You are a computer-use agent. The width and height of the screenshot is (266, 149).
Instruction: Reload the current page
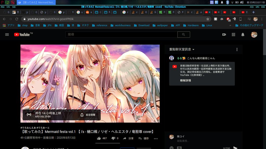tap(17, 19)
